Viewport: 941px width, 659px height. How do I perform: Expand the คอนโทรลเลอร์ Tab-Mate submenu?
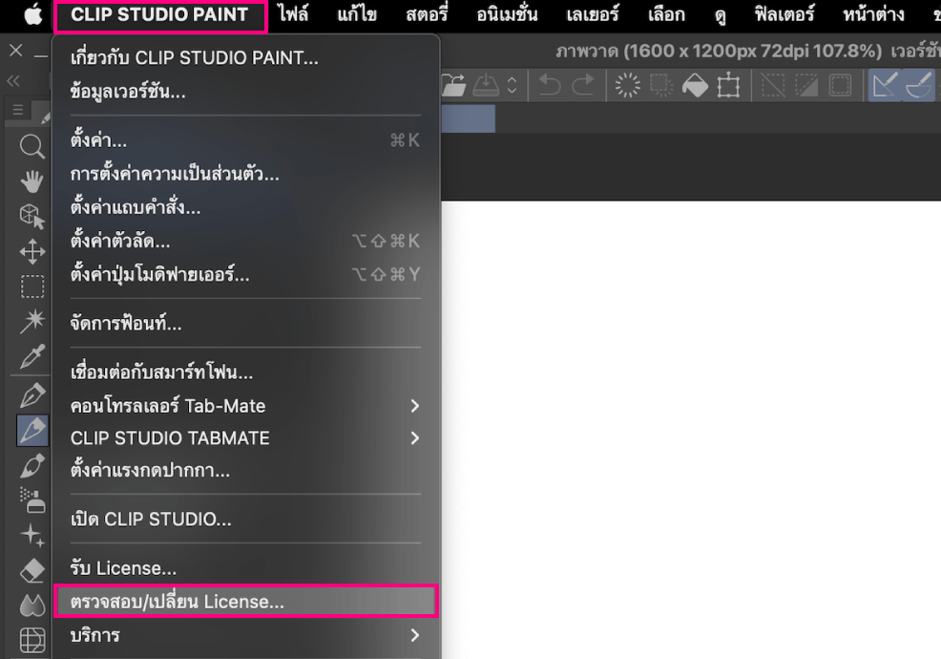[x=244, y=406]
